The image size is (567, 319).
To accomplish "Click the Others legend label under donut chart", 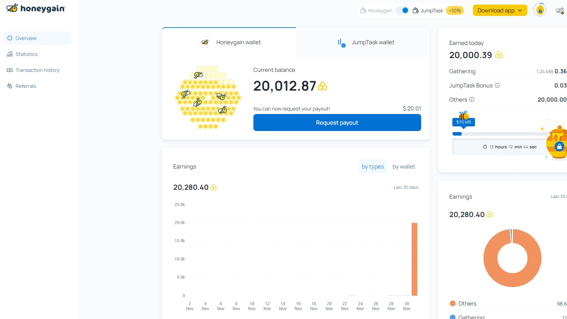I will tap(468, 303).
